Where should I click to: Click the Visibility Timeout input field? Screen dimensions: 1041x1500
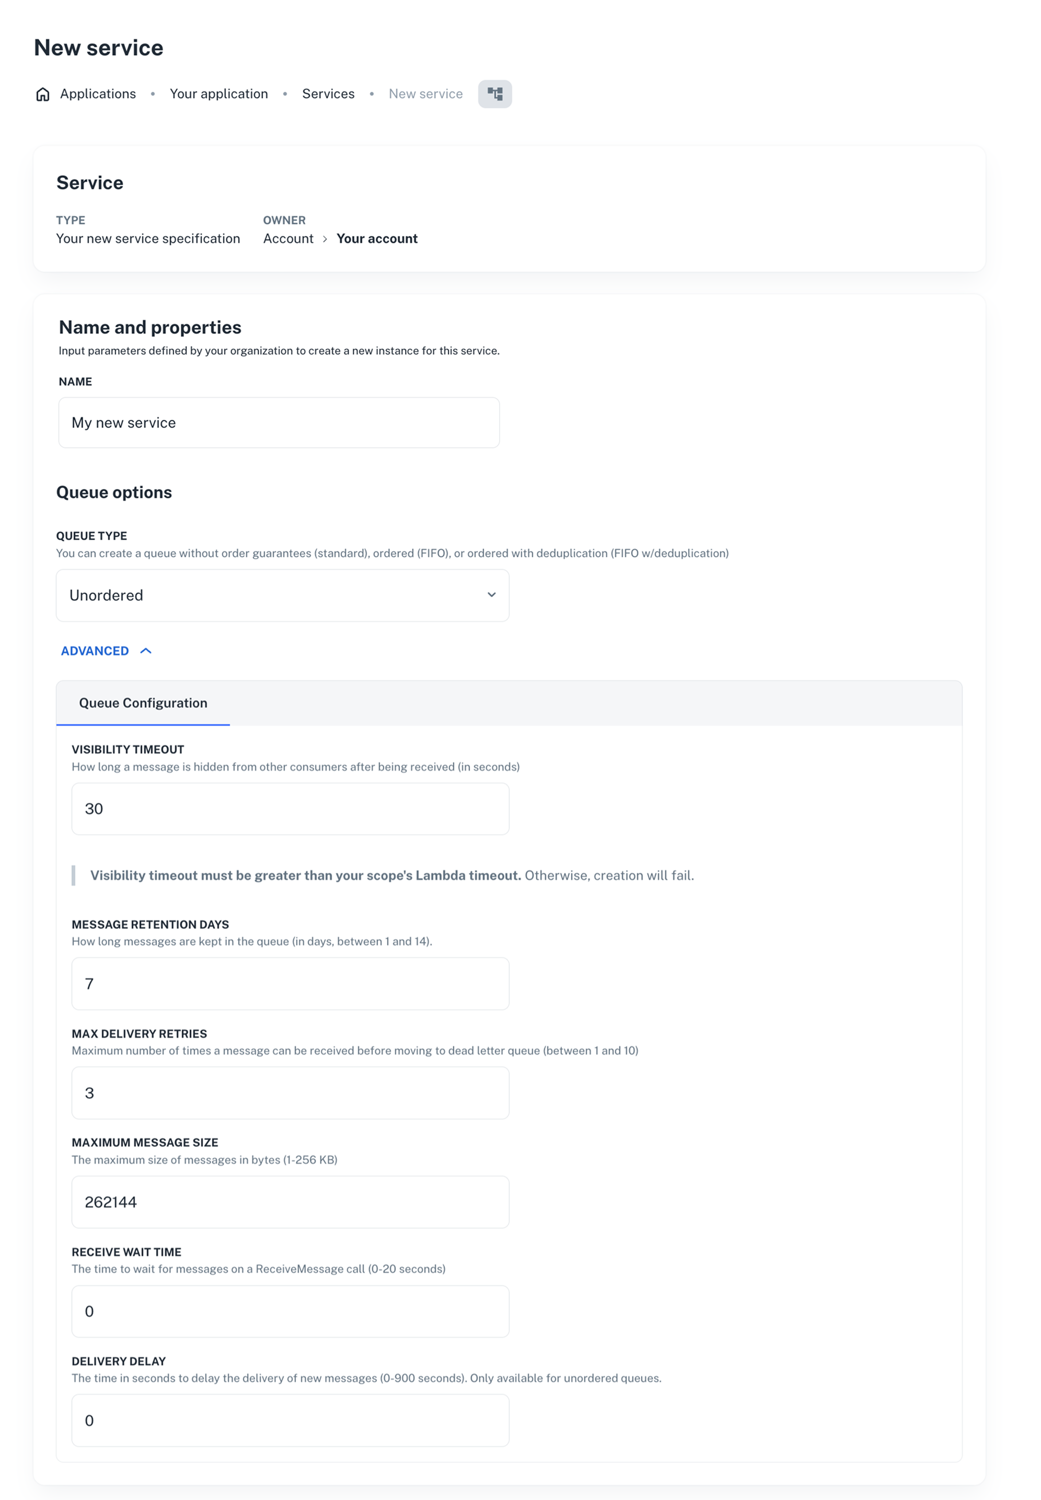[x=290, y=809]
